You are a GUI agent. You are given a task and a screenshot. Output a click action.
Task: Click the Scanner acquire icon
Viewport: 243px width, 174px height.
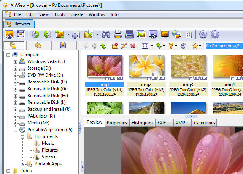[130, 34]
